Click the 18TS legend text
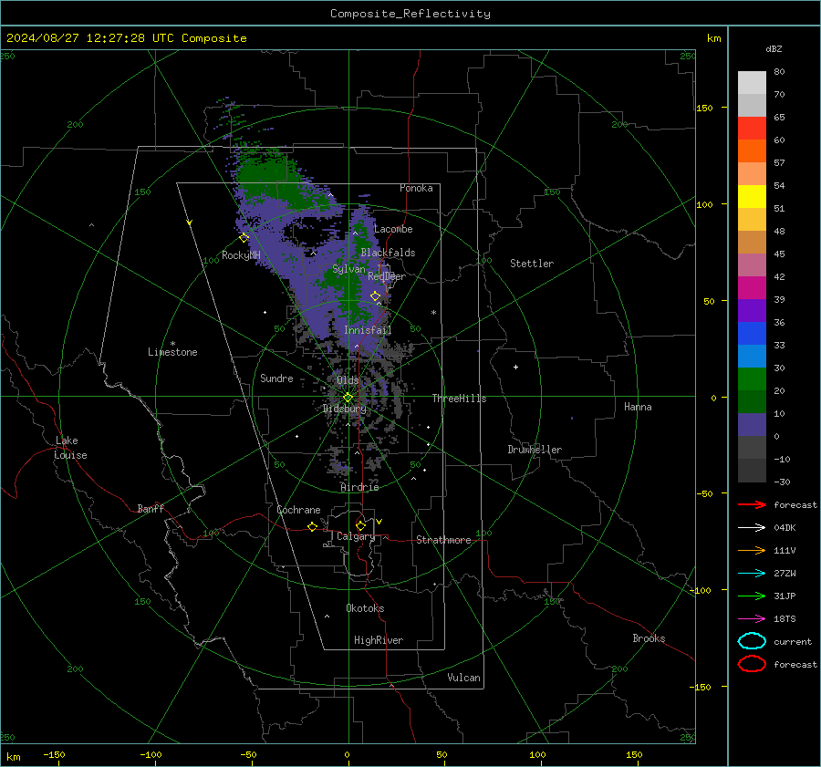 785,619
